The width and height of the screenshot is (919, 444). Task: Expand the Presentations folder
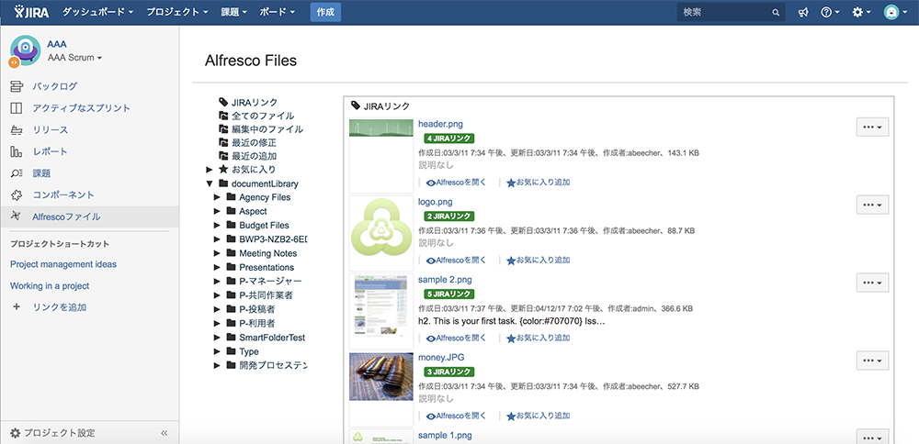(217, 267)
